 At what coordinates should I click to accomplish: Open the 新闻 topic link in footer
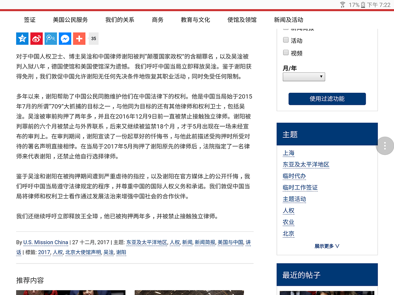(x=187, y=242)
